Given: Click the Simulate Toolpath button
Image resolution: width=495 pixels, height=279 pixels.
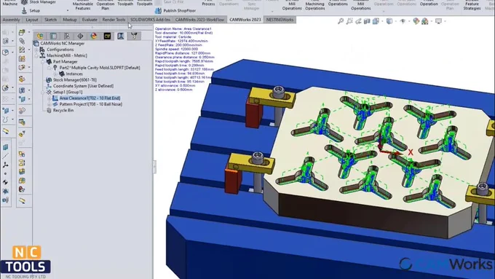Looking at the screenshot, I should click(x=145, y=3).
